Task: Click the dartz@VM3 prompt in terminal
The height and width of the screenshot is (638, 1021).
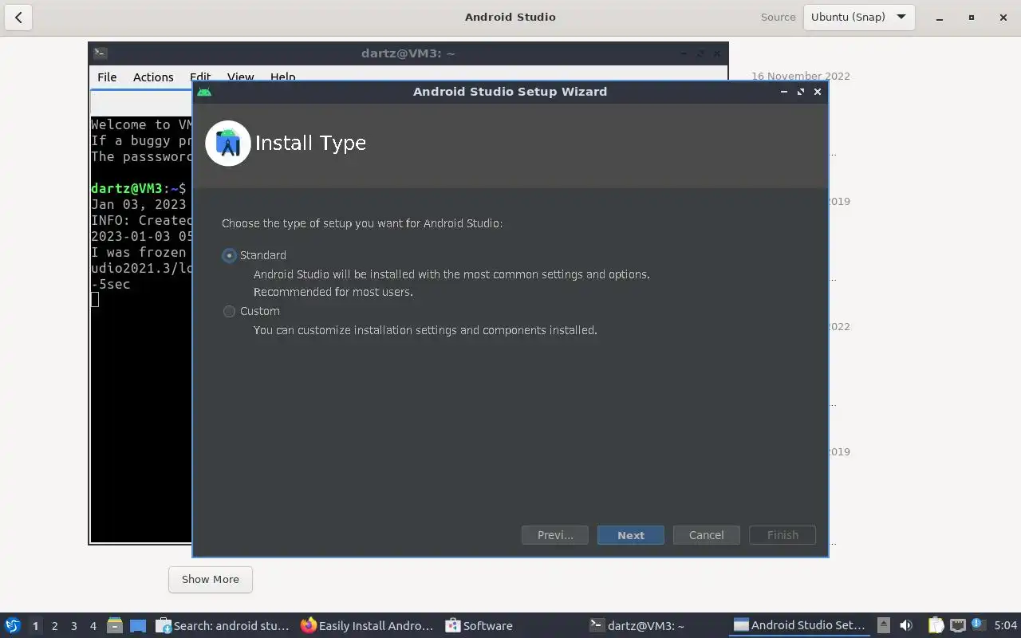Action: 138,189
